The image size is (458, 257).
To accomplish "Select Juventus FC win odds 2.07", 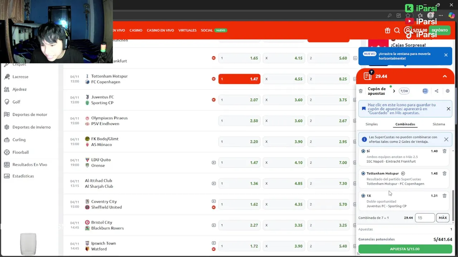I will click(x=239, y=100).
